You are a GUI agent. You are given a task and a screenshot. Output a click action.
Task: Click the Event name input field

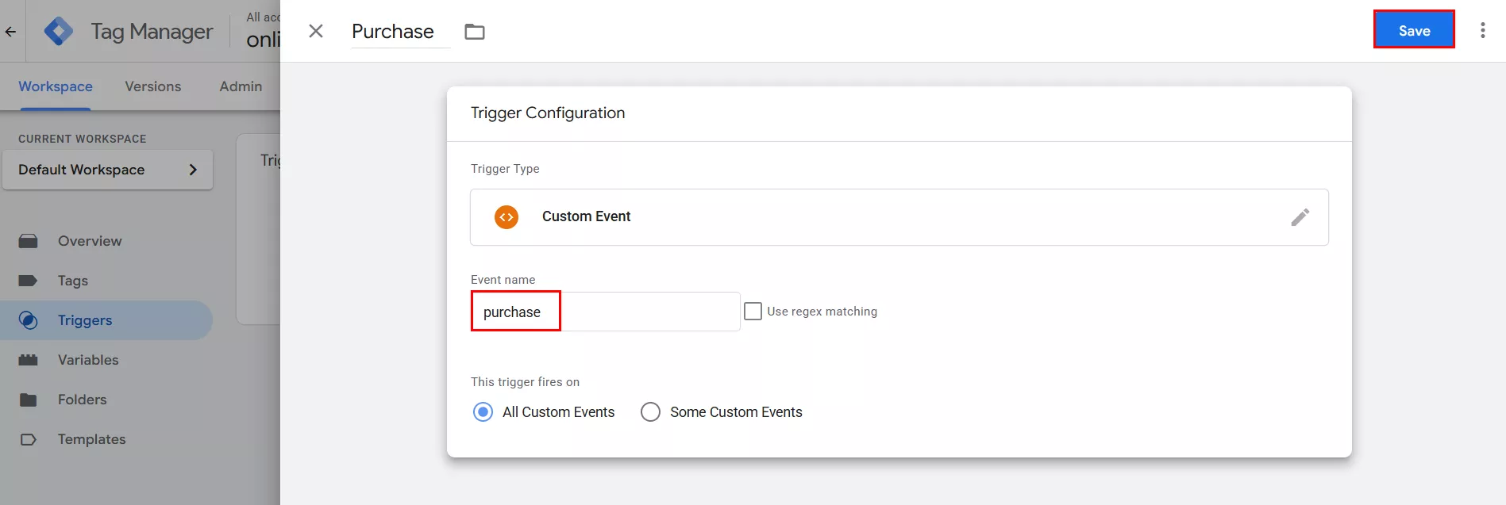tap(605, 312)
